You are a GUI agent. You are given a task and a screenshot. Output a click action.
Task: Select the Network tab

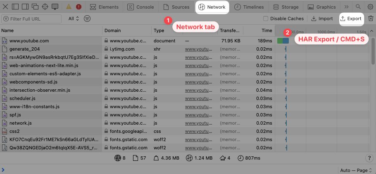212,7
